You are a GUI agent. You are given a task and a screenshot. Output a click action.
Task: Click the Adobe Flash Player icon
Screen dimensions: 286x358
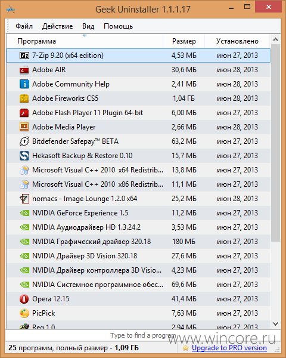[24, 113]
